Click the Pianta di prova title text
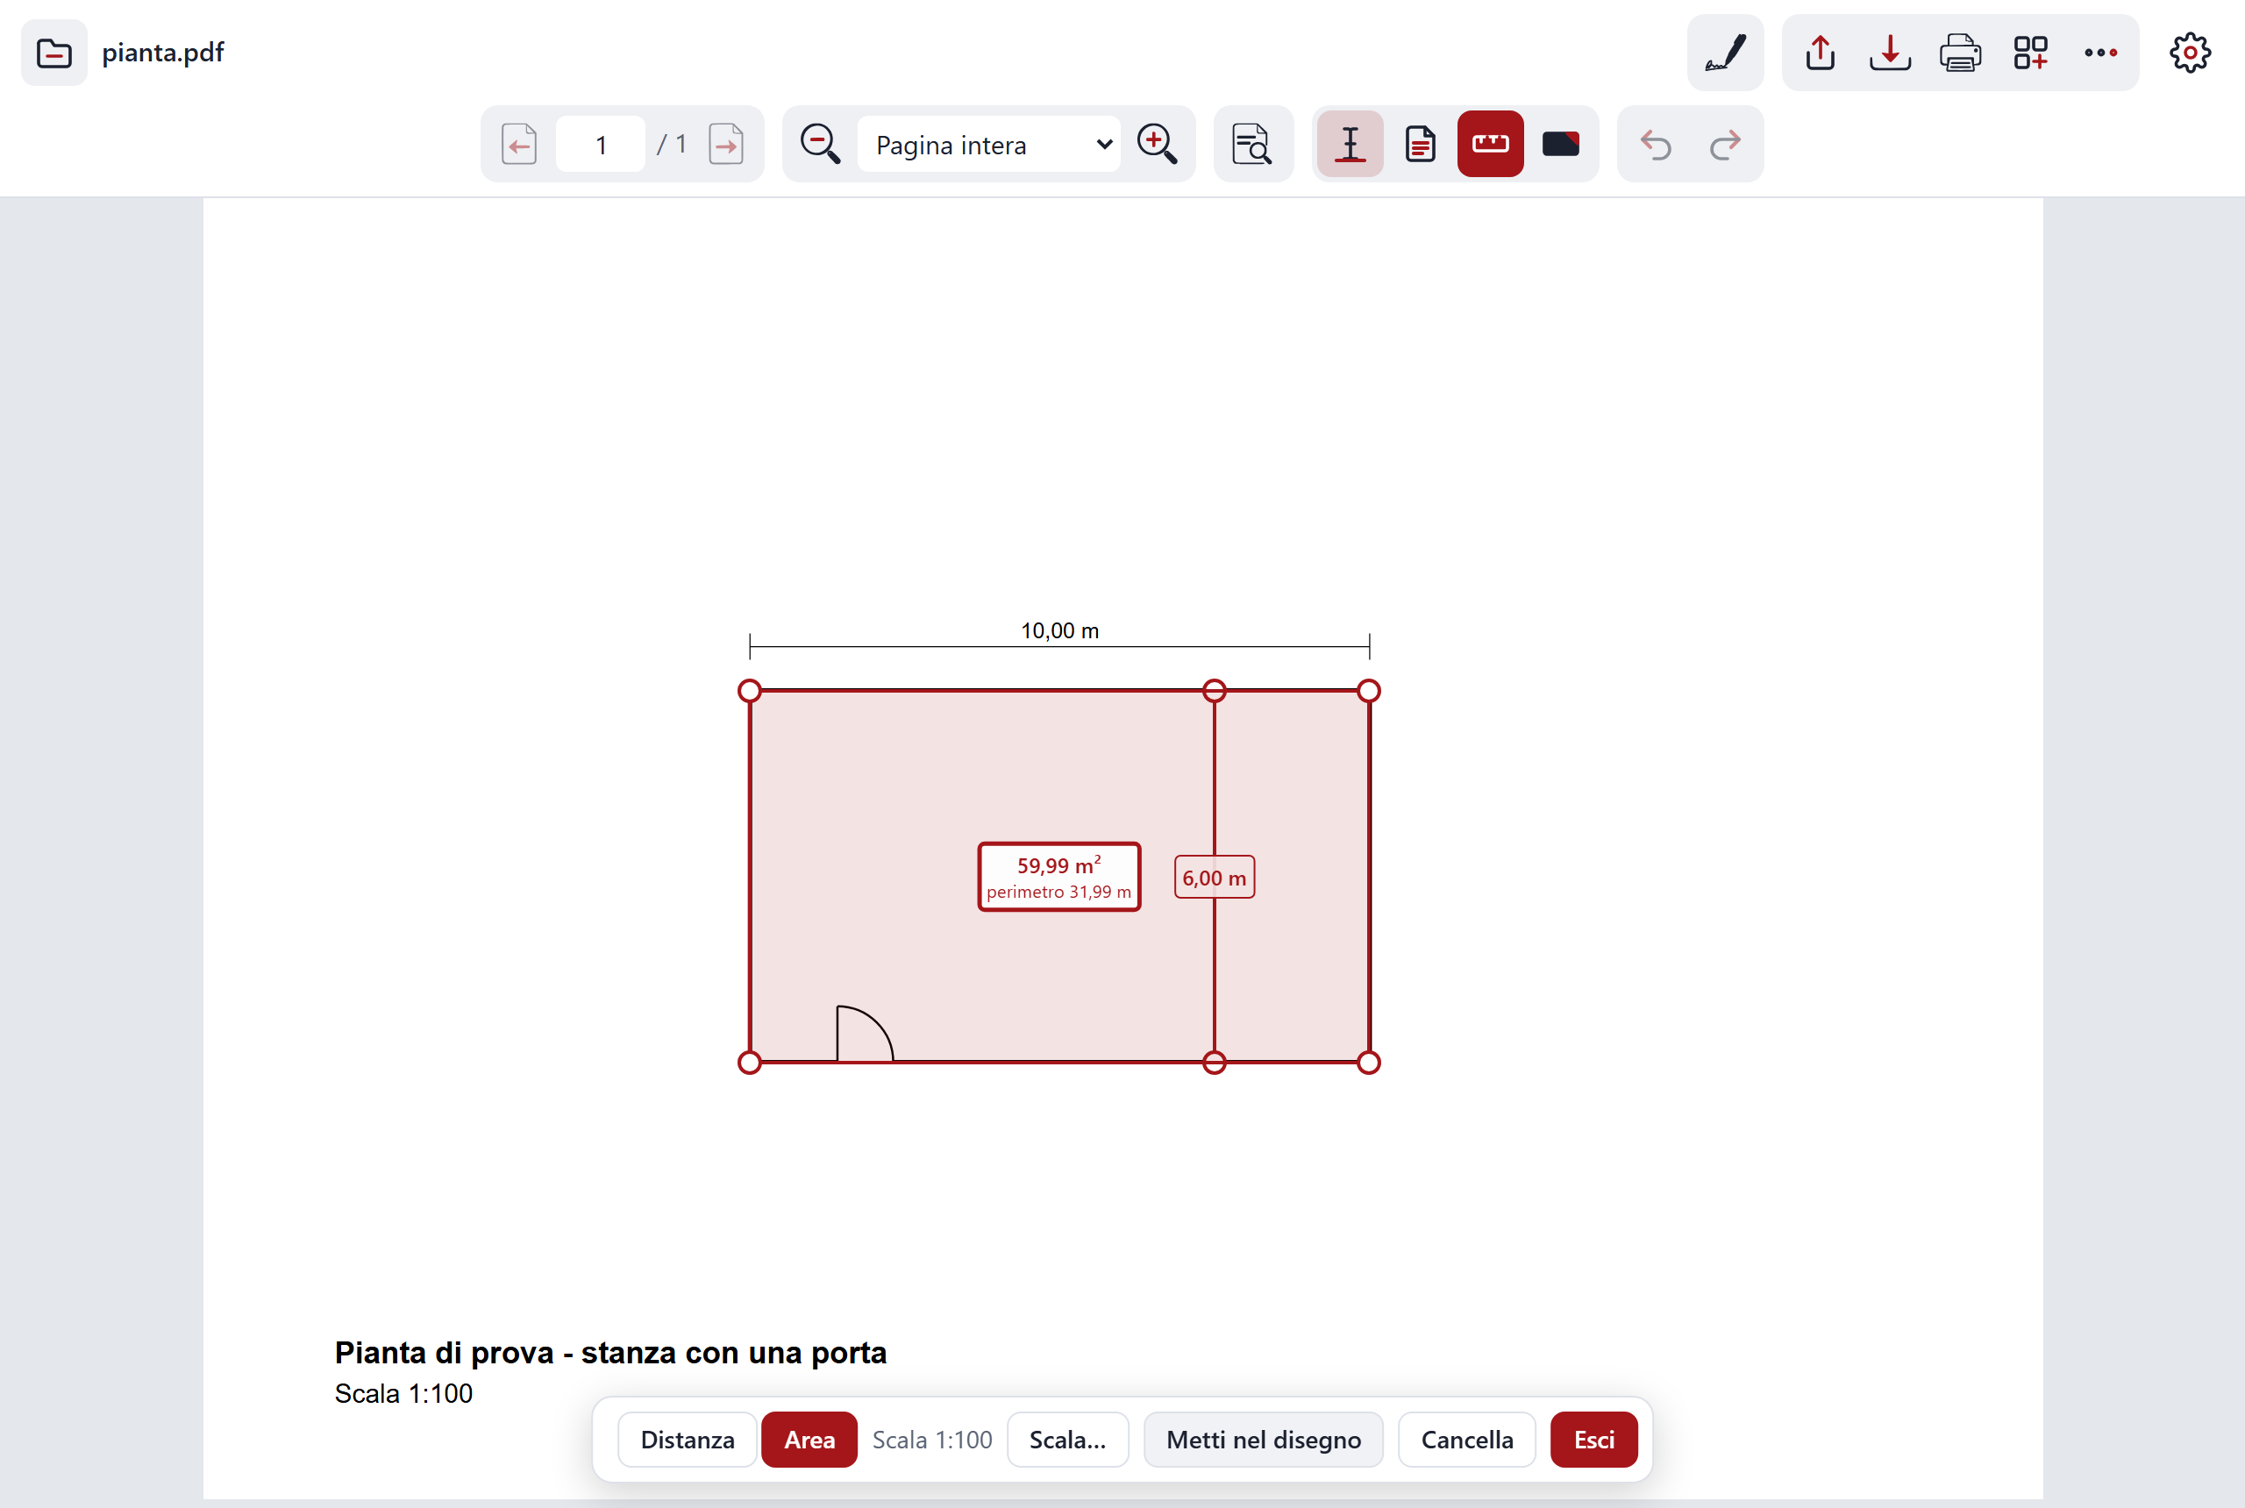 pos(610,1352)
